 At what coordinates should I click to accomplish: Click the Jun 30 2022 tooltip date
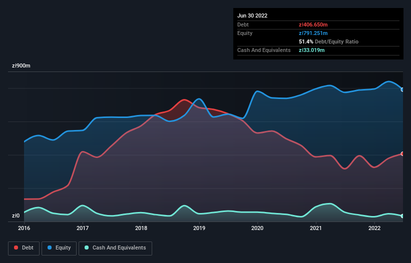[252, 15]
